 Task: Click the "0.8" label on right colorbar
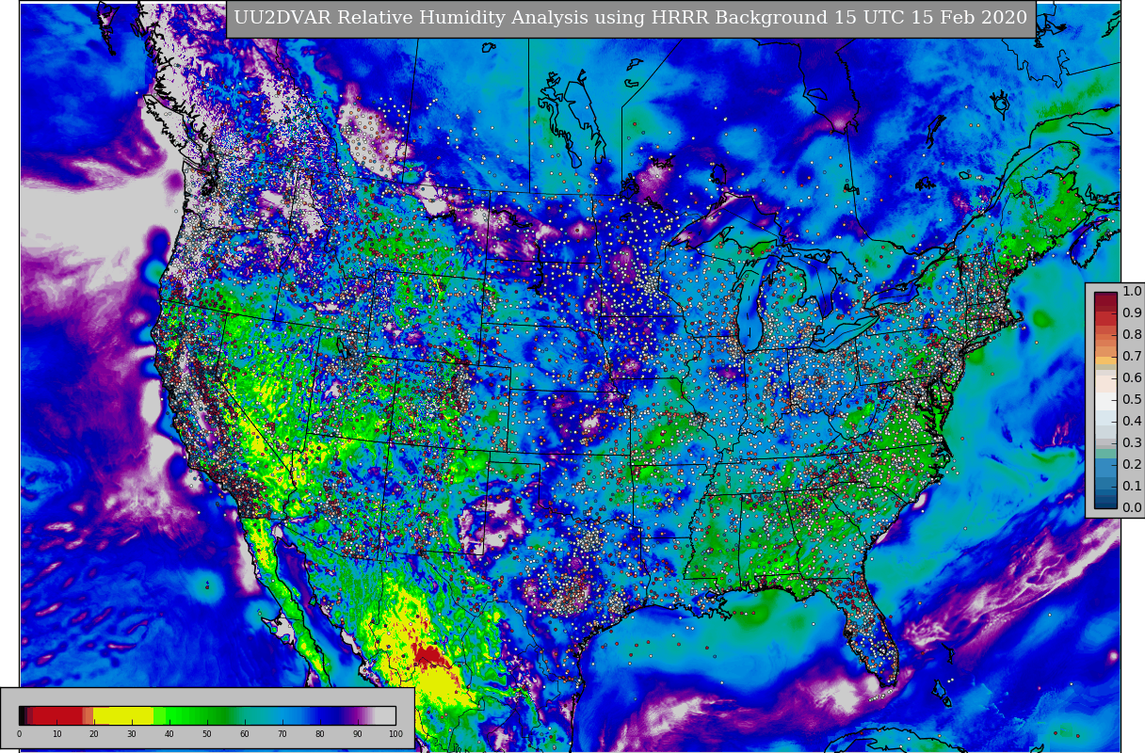(1132, 334)
